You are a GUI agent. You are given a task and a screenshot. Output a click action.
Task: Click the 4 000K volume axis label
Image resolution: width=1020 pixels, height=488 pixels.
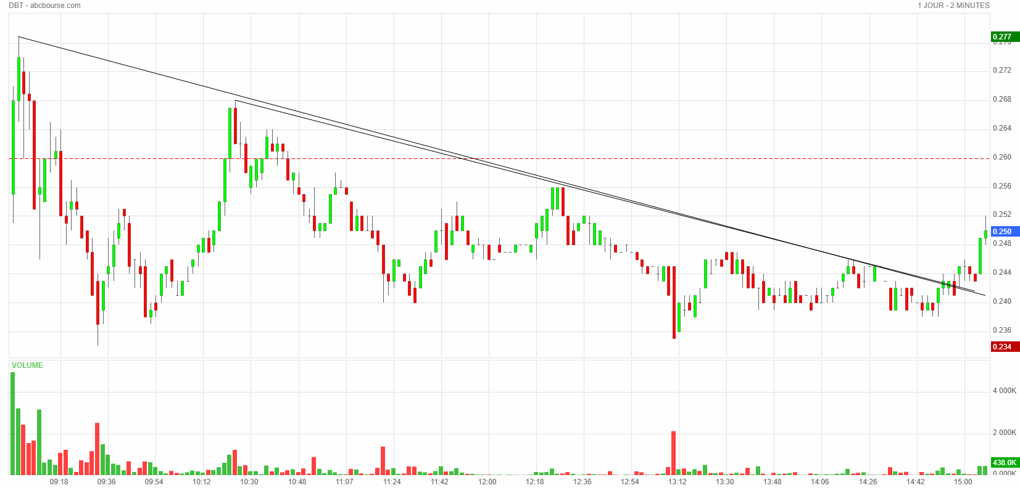click(x=1005, y=391)
